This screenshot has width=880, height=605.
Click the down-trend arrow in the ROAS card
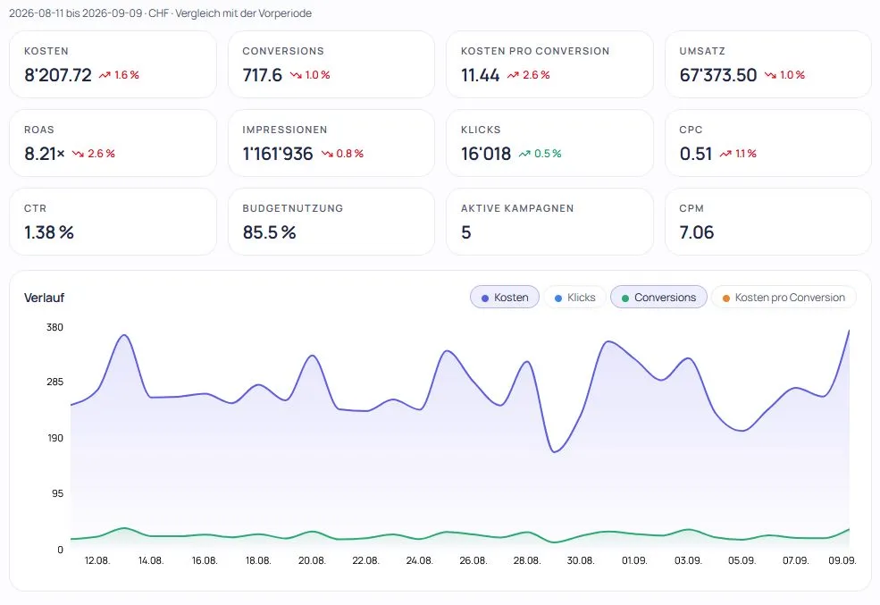click(78, 154)
